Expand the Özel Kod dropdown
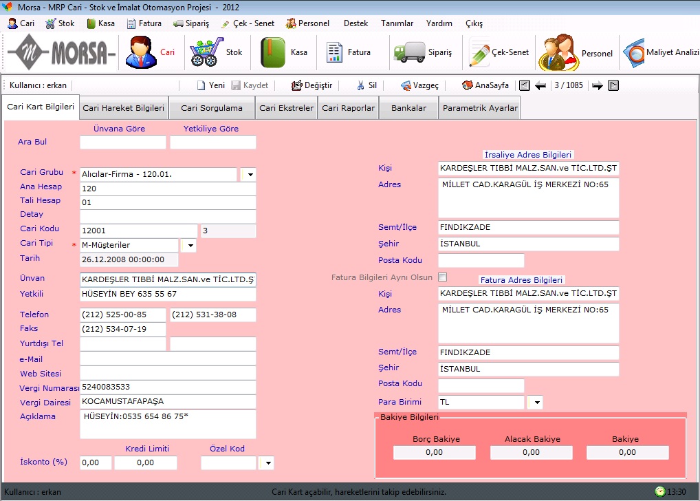The height and width of the screenshot is (501, 700). pyautogui.click(x=268, y=463)
